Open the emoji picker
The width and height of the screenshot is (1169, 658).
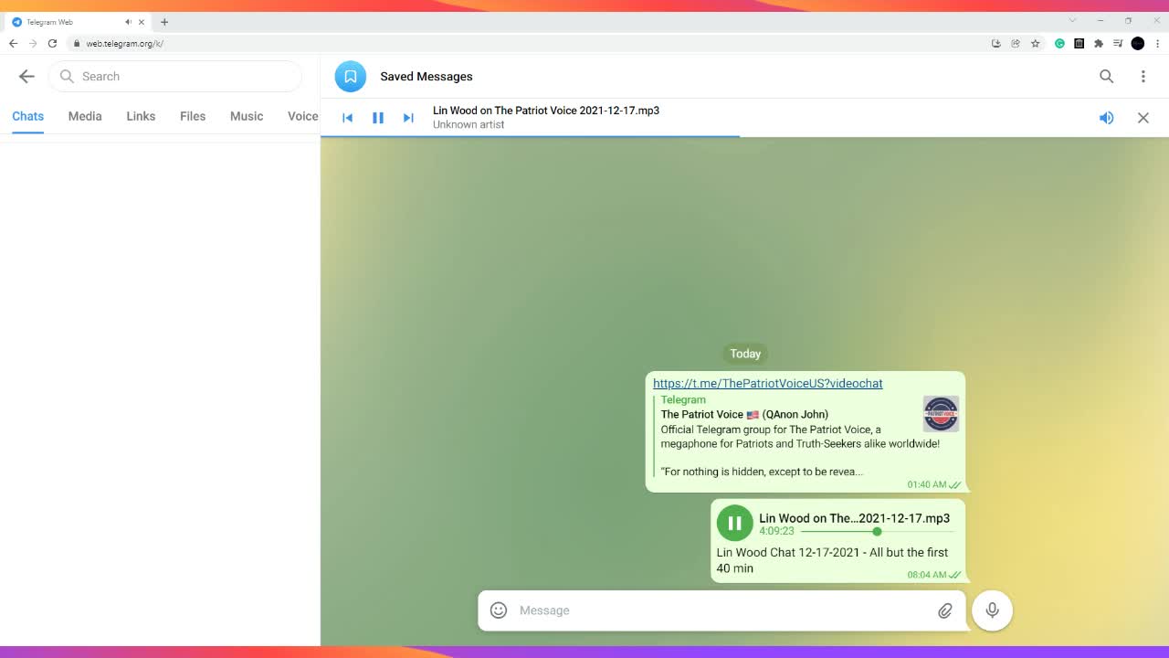(x=499, y=610)
